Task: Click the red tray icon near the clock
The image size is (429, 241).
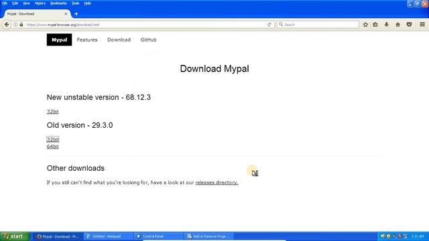Action: (x=400, y=236)
